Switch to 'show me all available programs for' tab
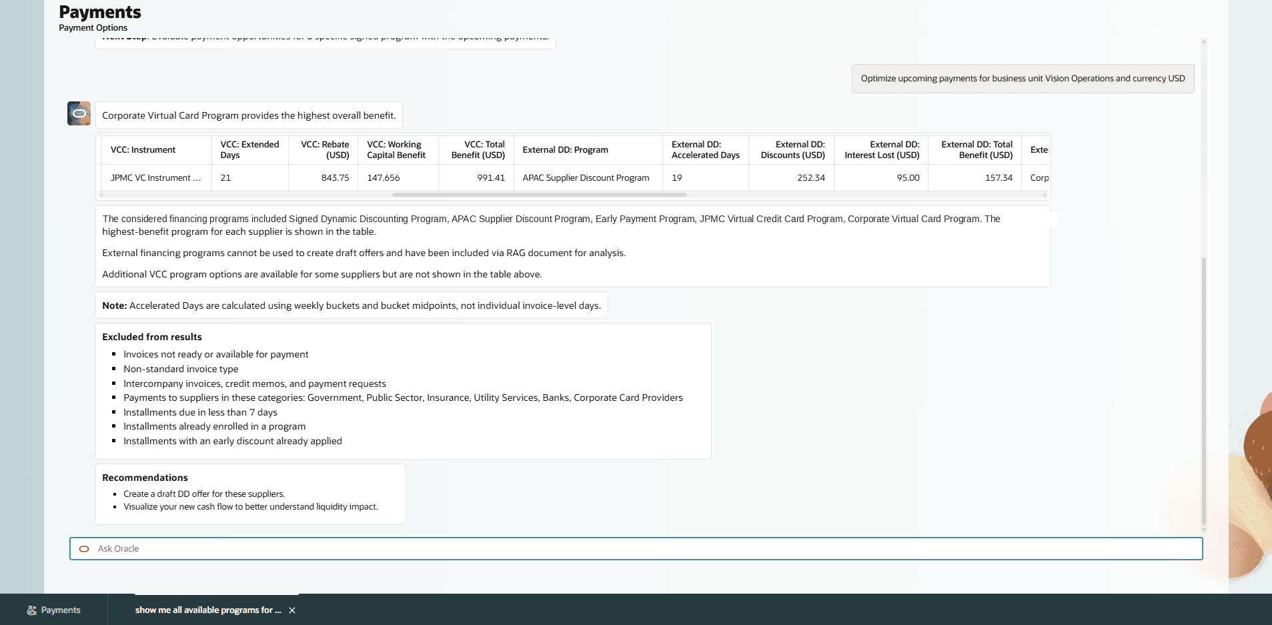The height and width of the screenshot is (625, 1272). coord(208,610)
